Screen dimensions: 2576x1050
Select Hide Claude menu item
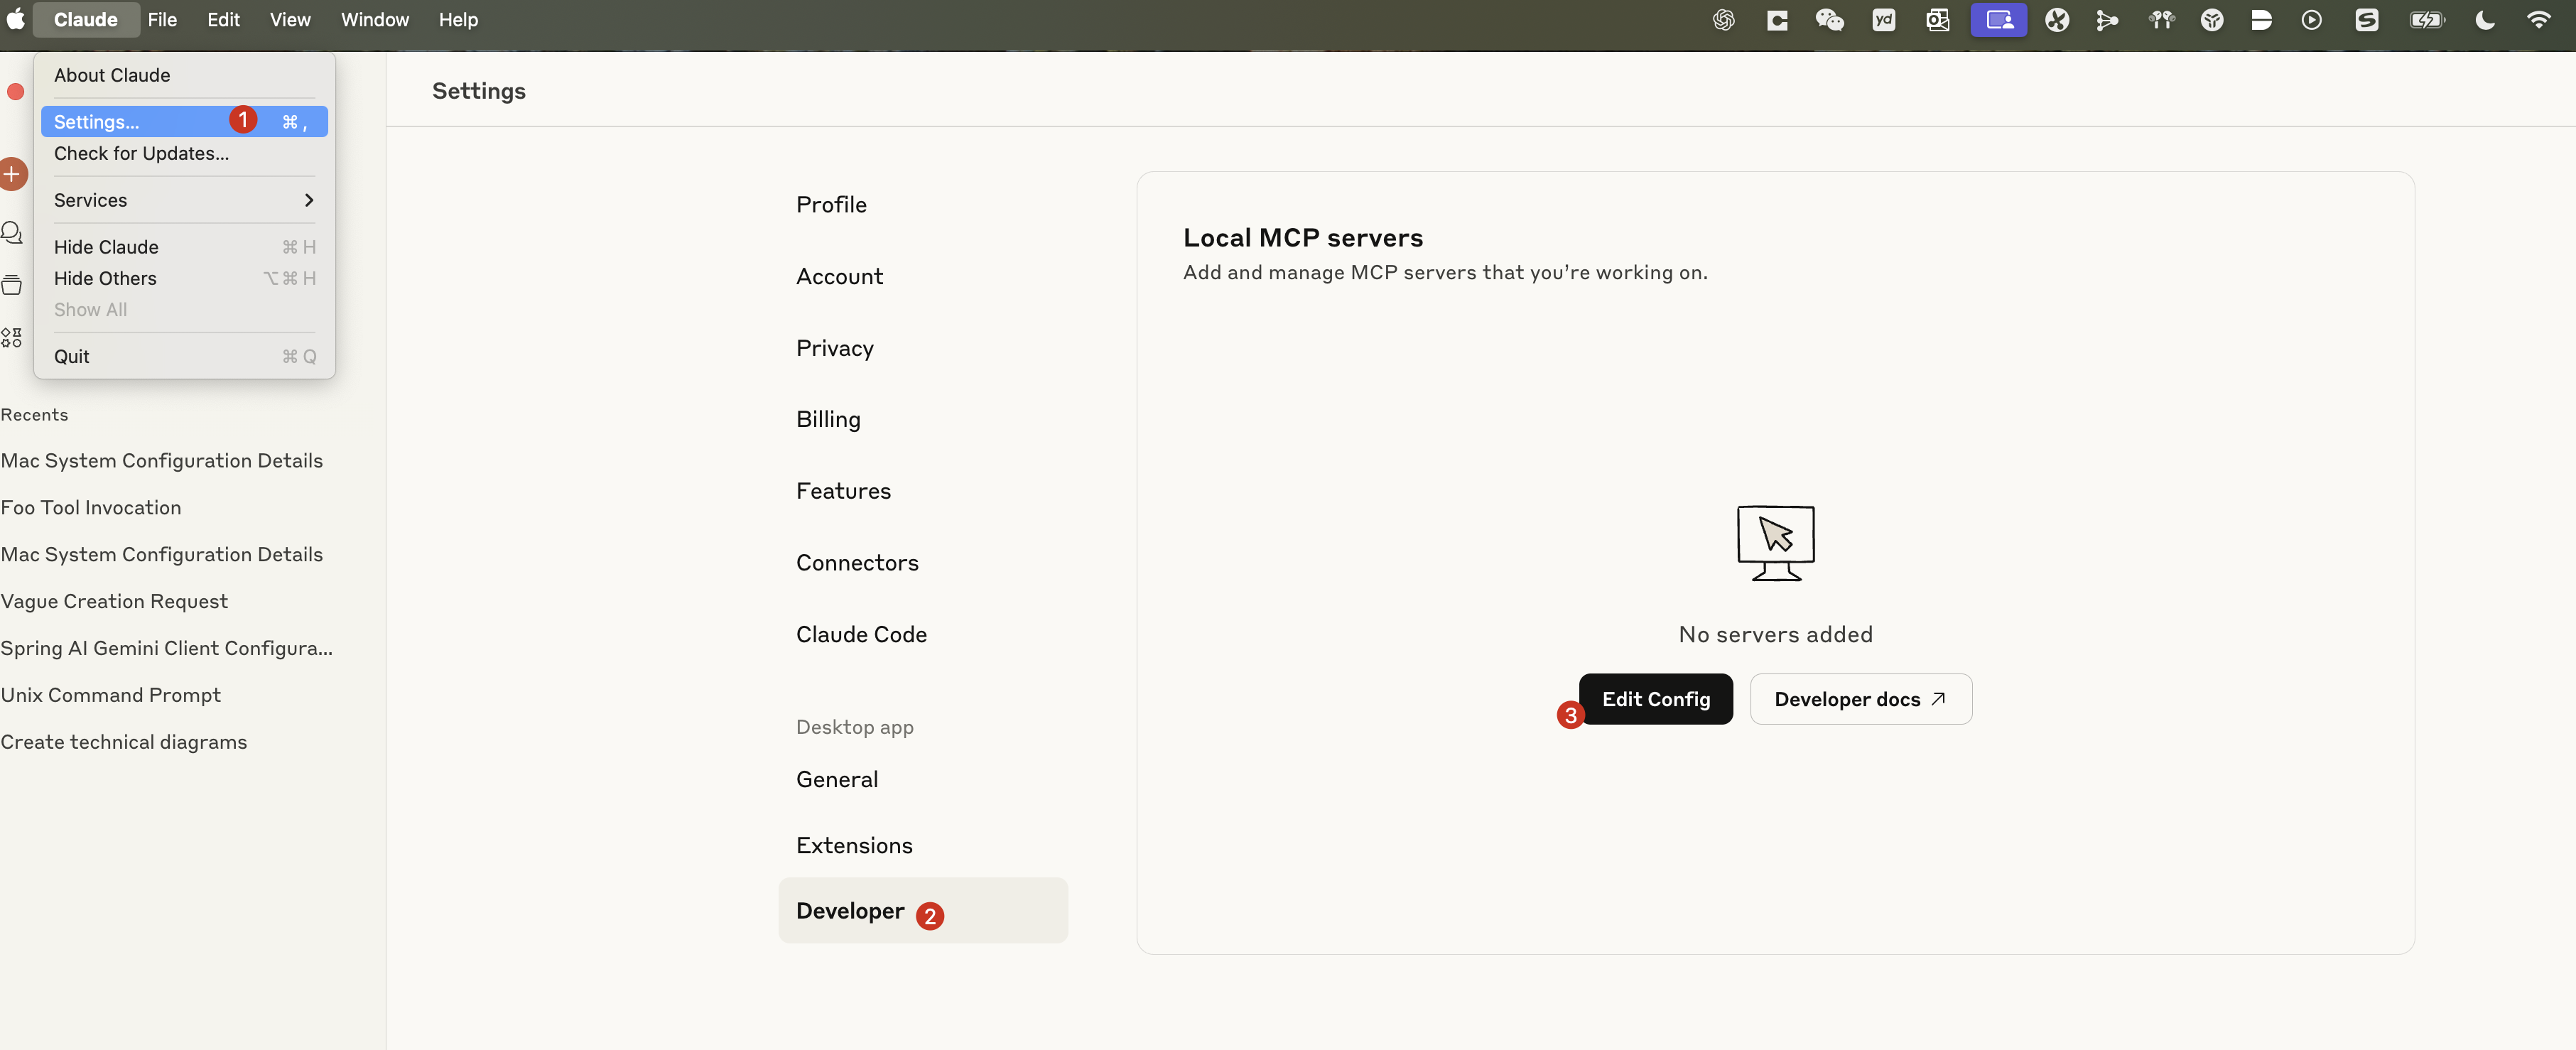(x=184, y=247)
